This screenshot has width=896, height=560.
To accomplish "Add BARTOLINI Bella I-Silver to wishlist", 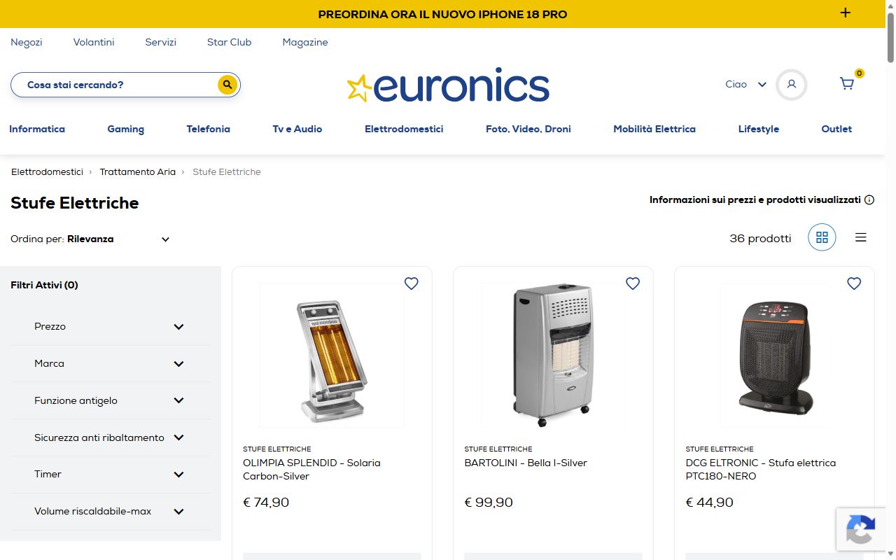I will pyautogui.click(x=633, y=283).
